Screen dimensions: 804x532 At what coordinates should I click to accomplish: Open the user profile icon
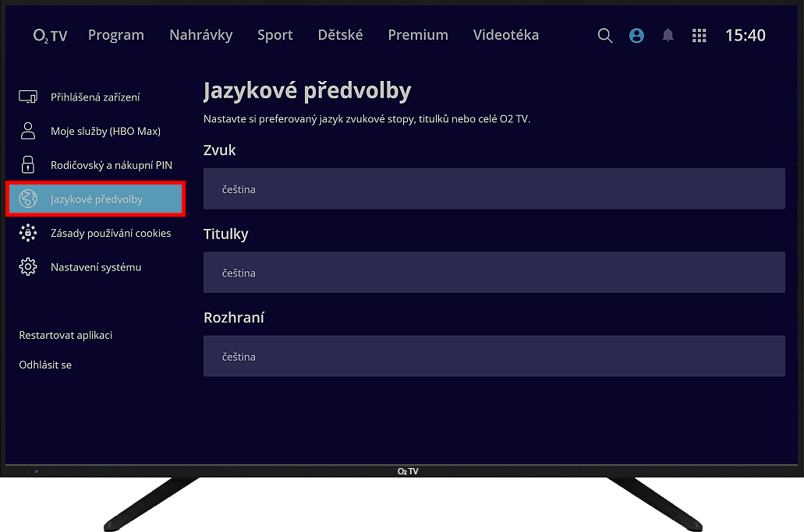[636, 36]
